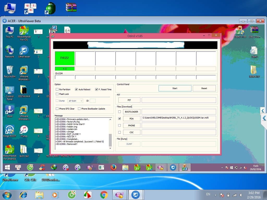Screen dimensions: 267x200
Task: Open the Recycle Bin
Action: click(10, 72)
